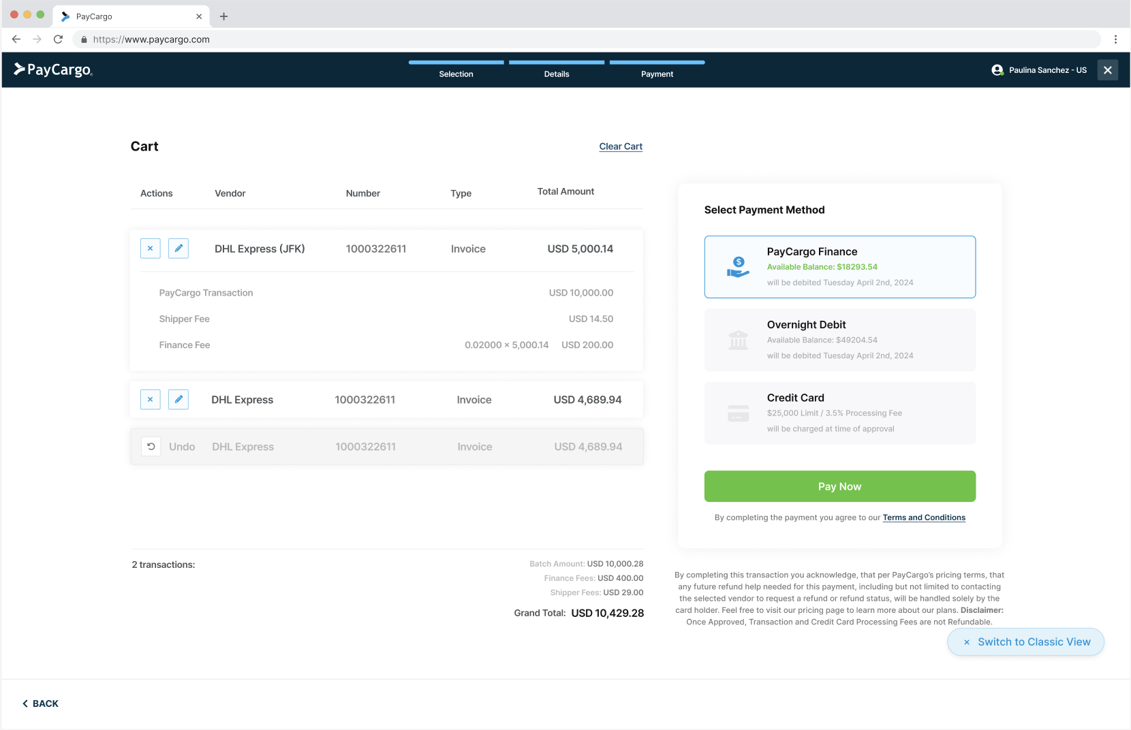The image size is (1131, 730).
Task: Click the PayCargo logo
Action: click(x=53, y=69)
